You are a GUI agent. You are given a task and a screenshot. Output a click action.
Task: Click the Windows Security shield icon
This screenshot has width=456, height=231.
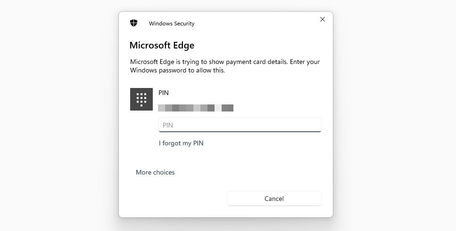pyautogui.click(x=134, y=23)
